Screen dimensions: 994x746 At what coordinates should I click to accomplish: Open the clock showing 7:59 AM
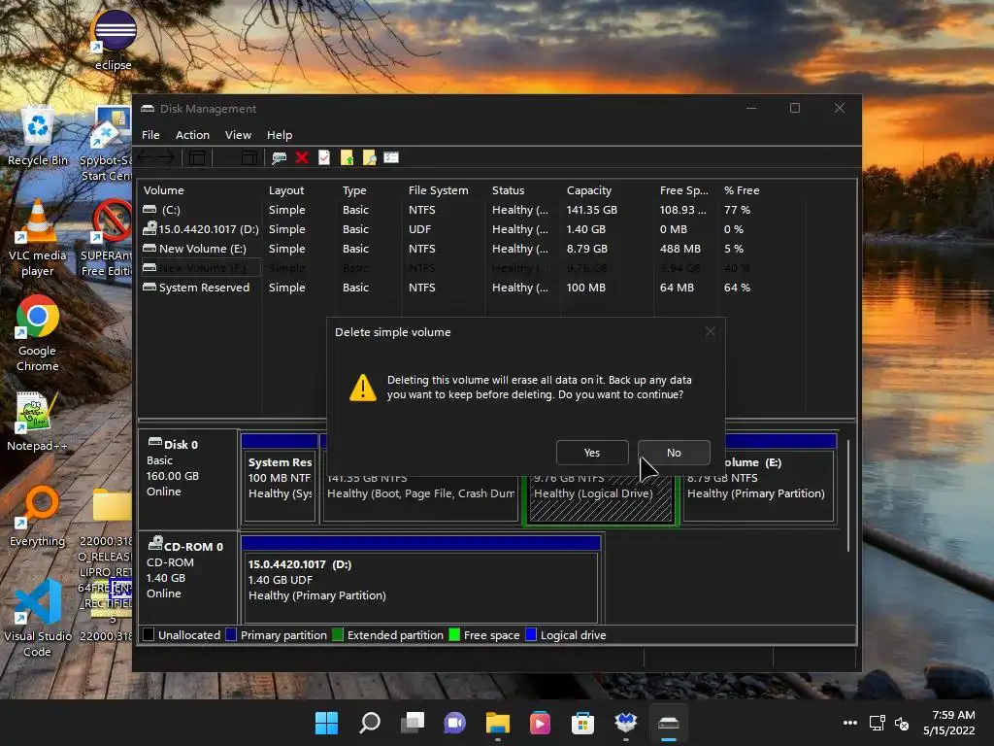[x=948, y=723]
